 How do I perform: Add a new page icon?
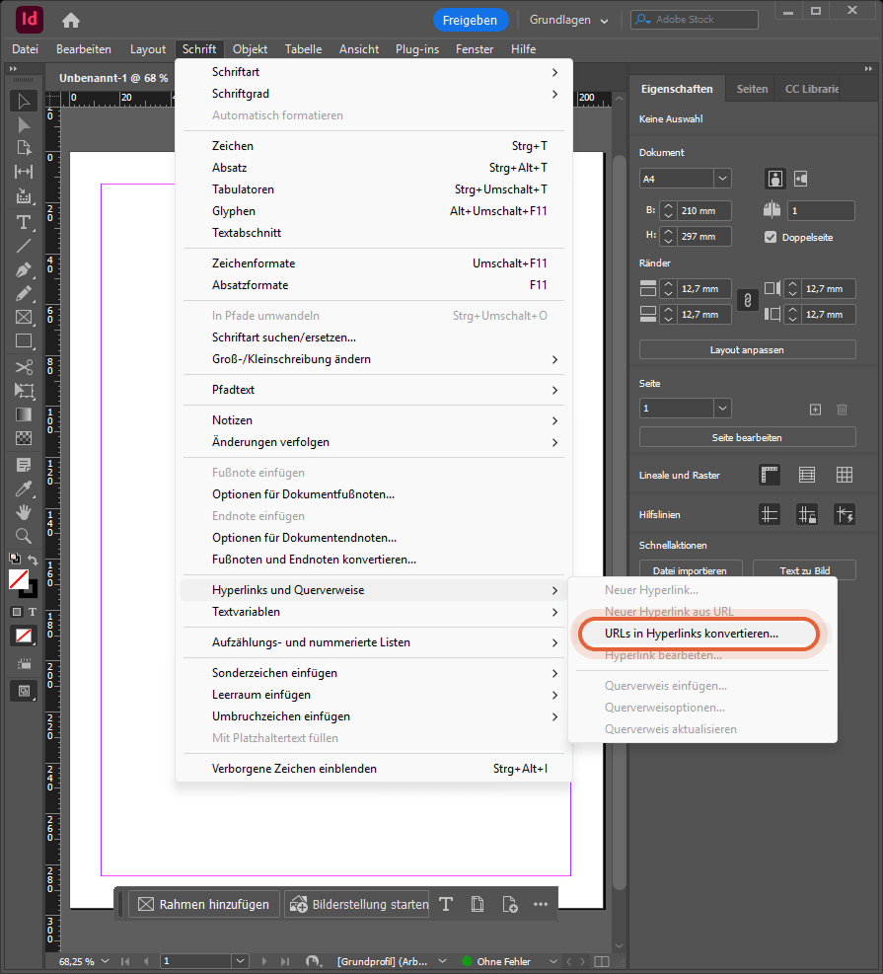[x=815, y=410]
